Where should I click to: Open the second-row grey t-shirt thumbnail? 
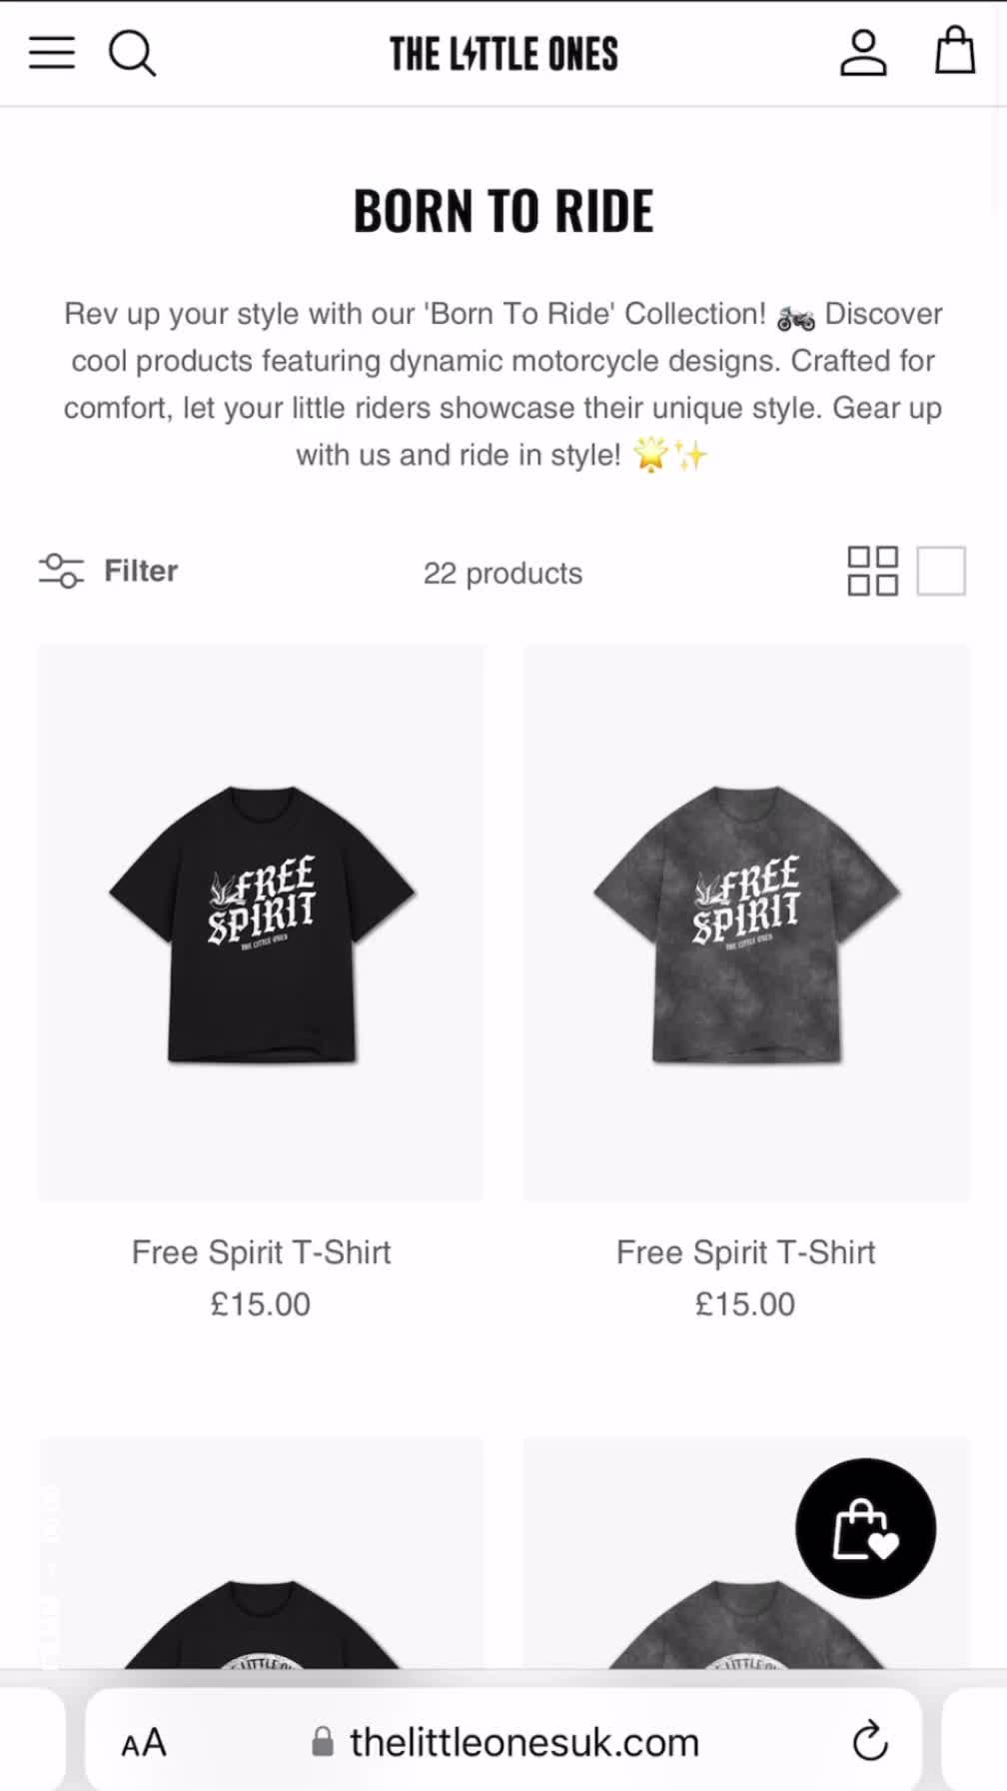point(746,1553)
